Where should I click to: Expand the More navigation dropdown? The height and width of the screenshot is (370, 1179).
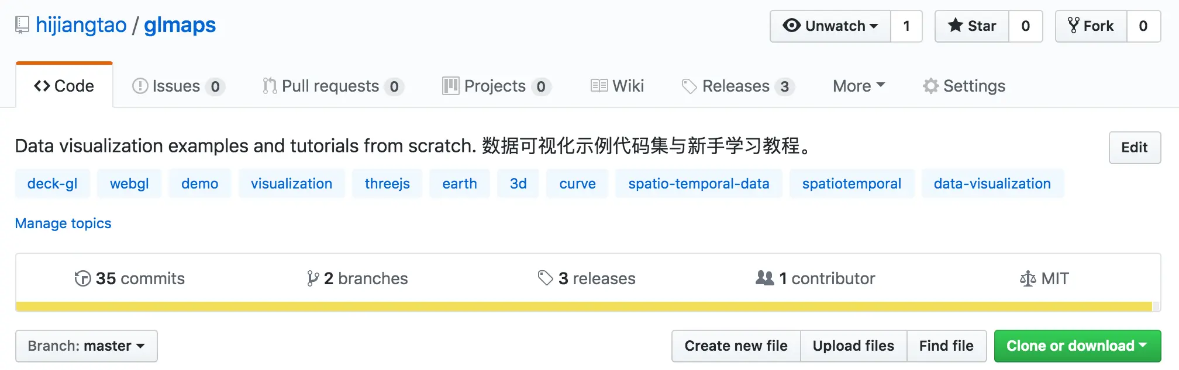pyautogui.click(x=859, y=86)
